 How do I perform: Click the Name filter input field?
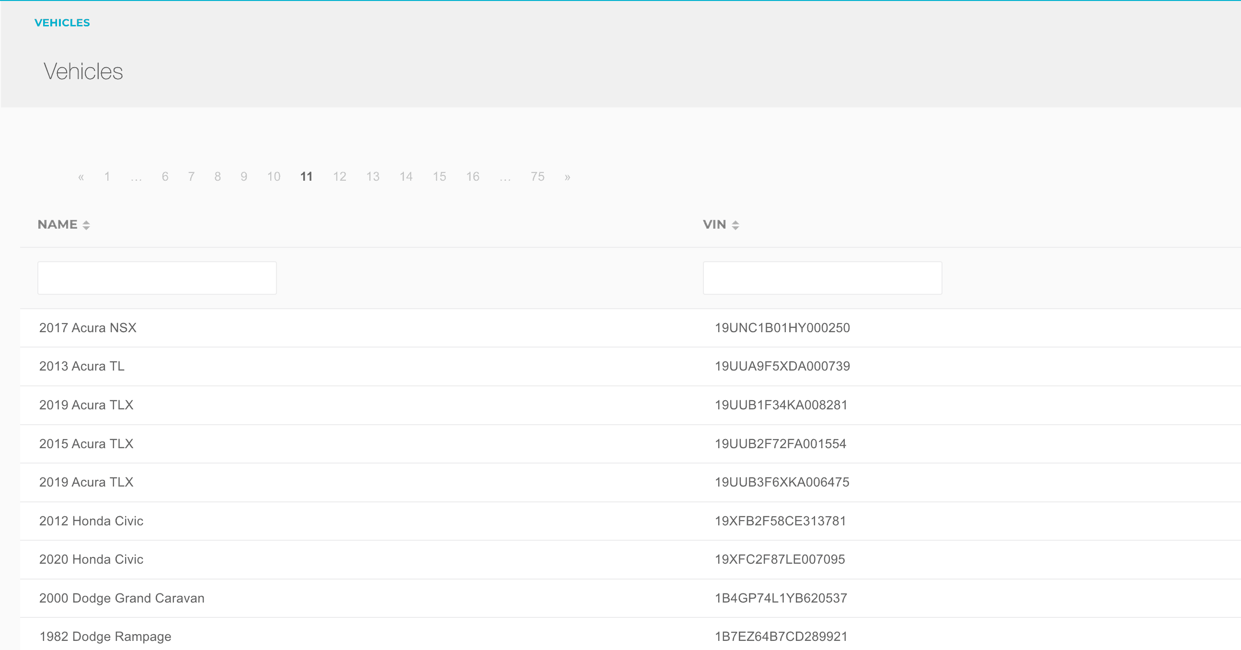tap(157, 278)
